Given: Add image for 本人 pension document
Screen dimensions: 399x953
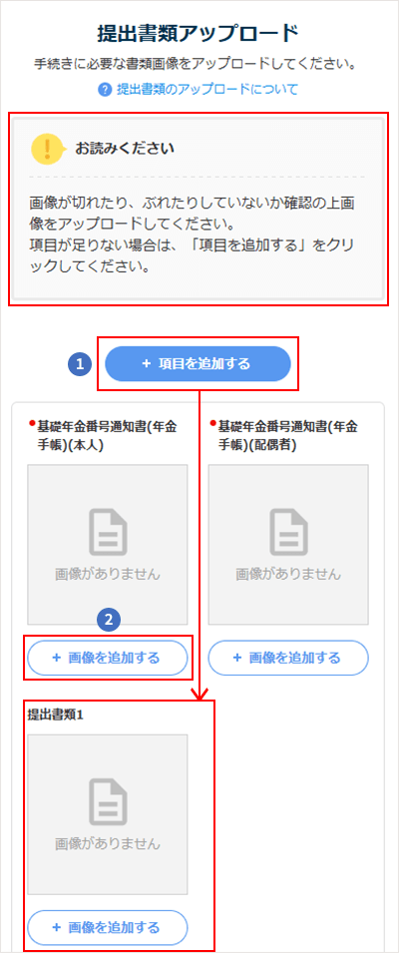Looking at the screenshot, I should (108, 658).
